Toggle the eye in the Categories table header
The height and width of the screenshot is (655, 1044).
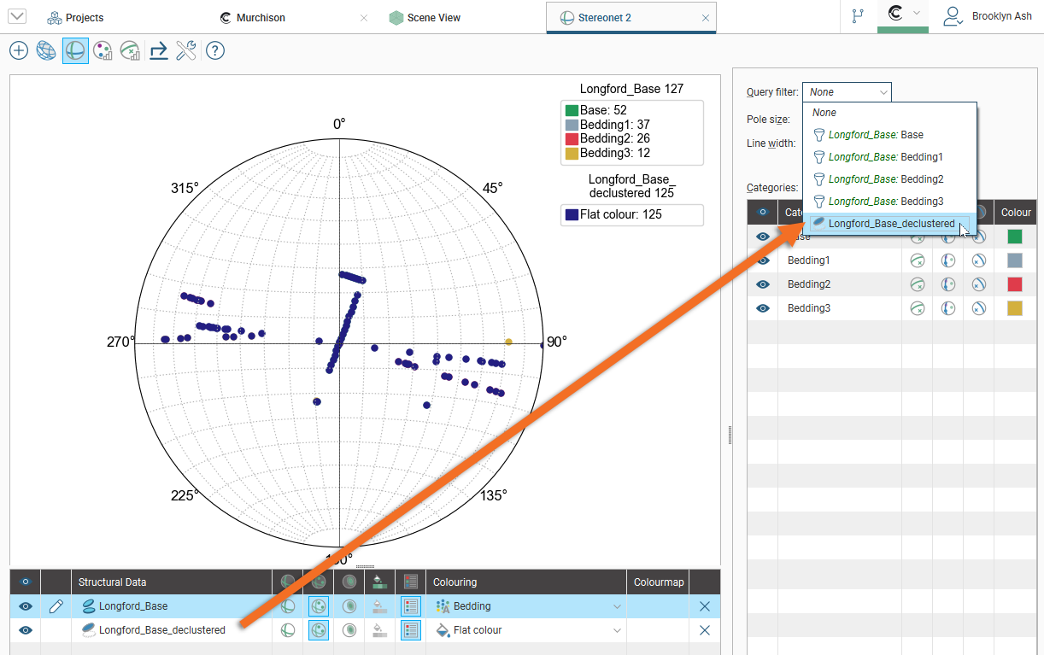pyautogui.click(x=763, y=213)
